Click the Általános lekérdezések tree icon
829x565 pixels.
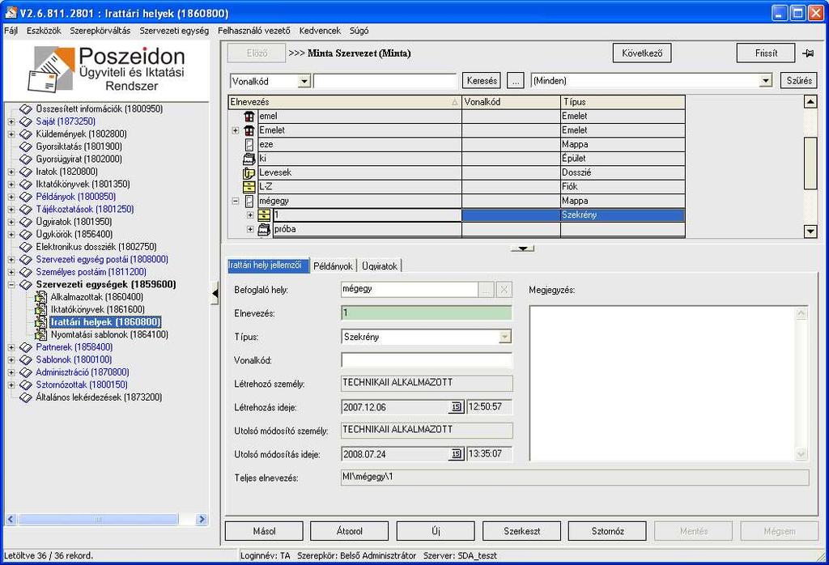tap(26, 397)
